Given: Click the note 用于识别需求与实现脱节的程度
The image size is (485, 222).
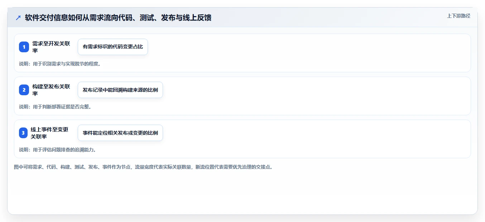Looking at the screenshot, I should coord(60,64).
